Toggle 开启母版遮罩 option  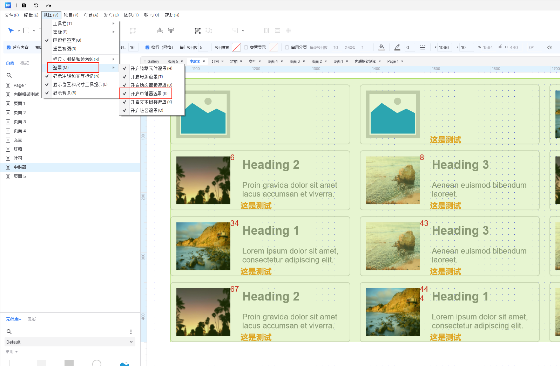point(151,77)
